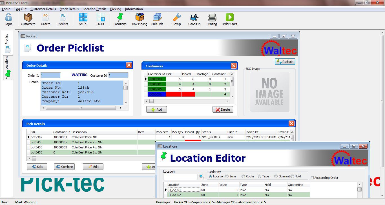Switch to the Locations side tab
The width and height of the screenshot is (385, 205).
8,68
